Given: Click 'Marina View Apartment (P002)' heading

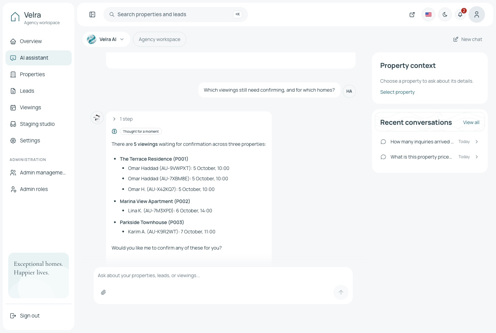Looking at the screenshot, I should pyautogui.click(x=155, y=201).
